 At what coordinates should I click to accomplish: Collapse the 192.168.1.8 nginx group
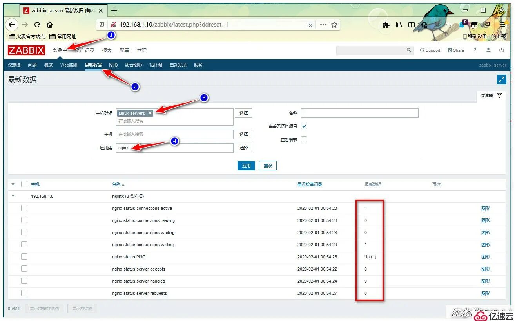click(13, 196)
